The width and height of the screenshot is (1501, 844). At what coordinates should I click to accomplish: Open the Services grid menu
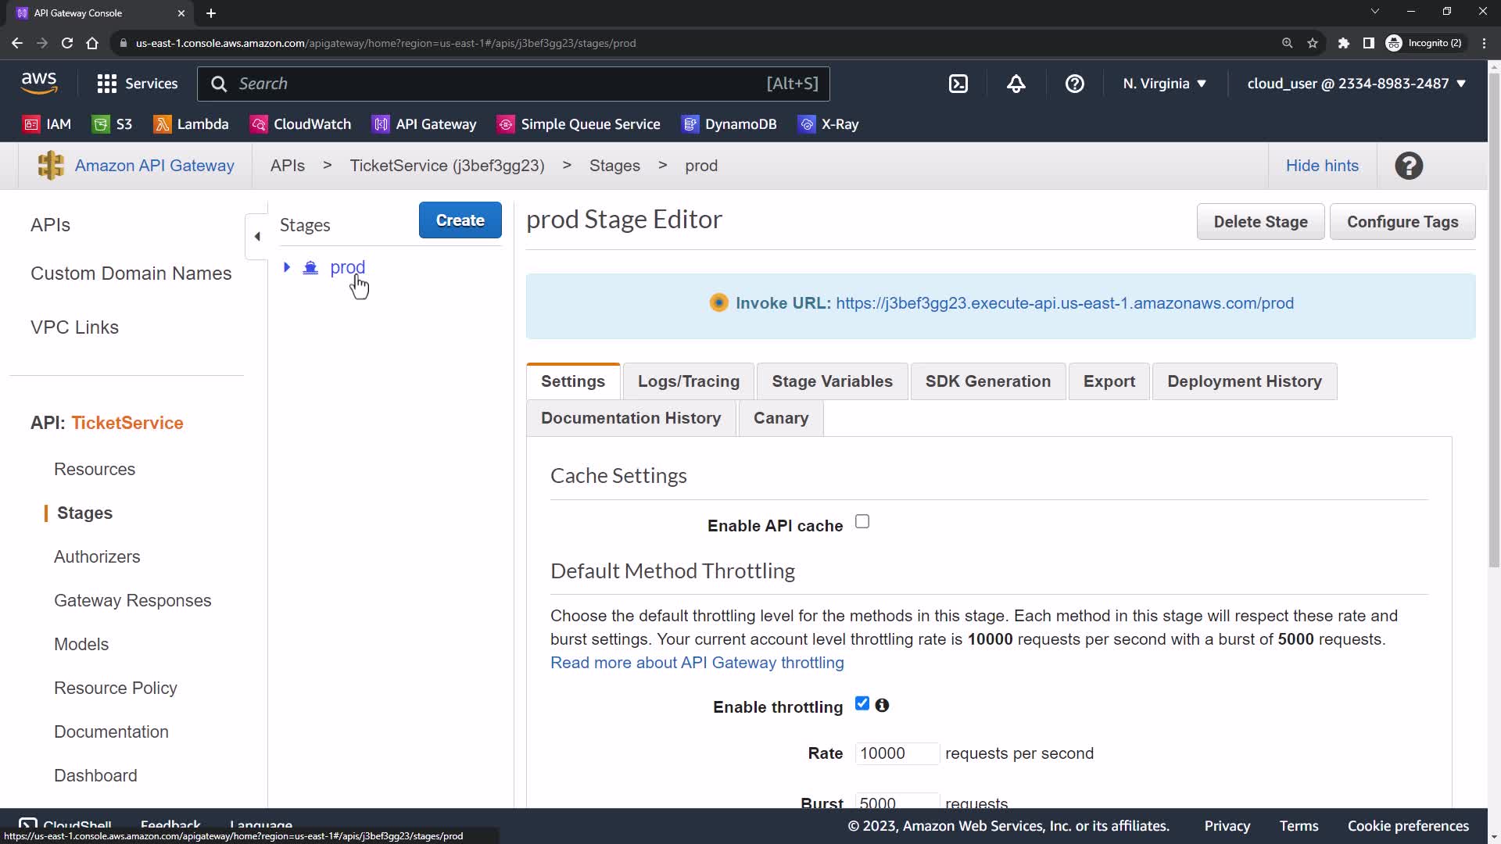[x=137, y=84]
